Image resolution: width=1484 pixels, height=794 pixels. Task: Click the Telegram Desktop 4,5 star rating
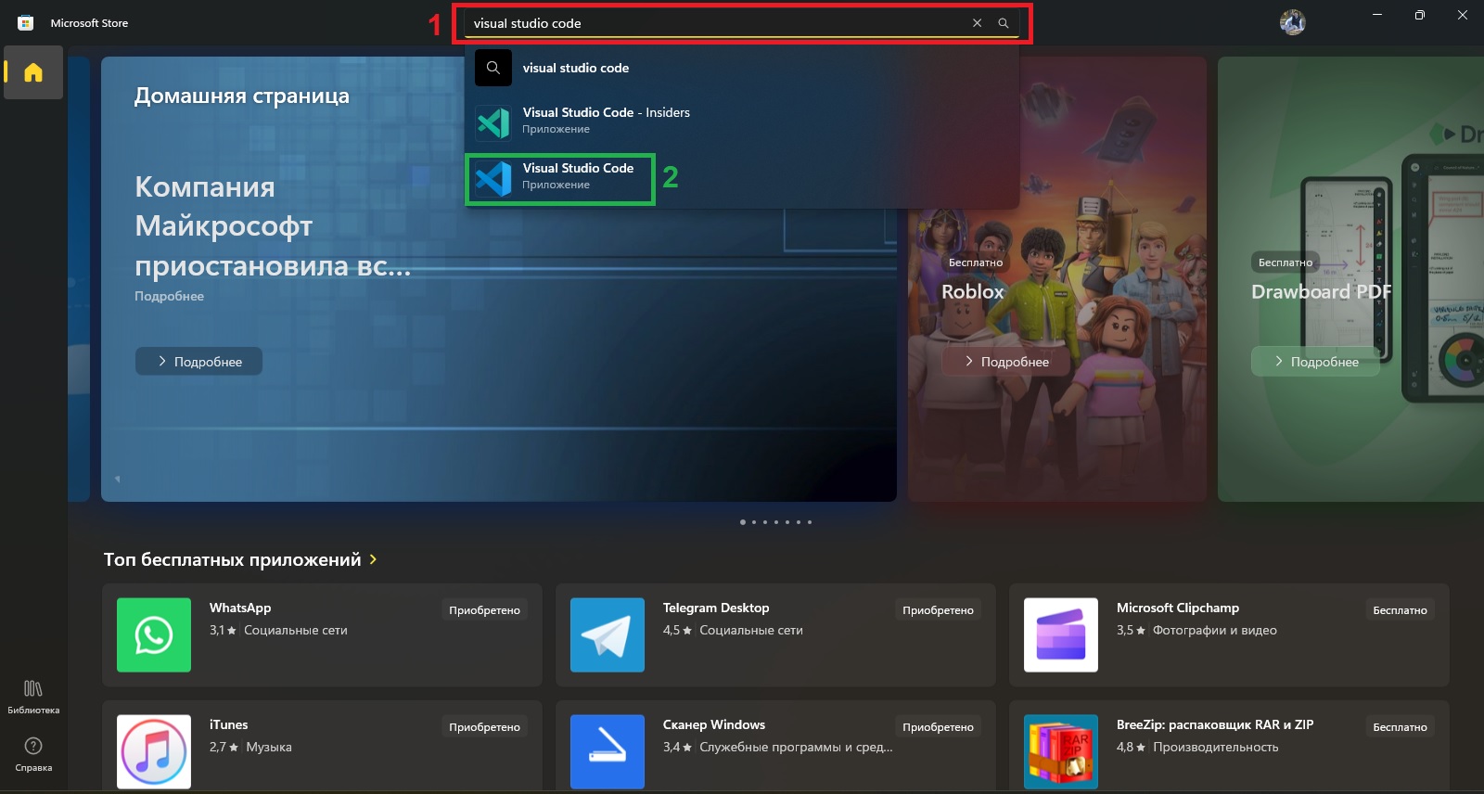tap(677, 630)
